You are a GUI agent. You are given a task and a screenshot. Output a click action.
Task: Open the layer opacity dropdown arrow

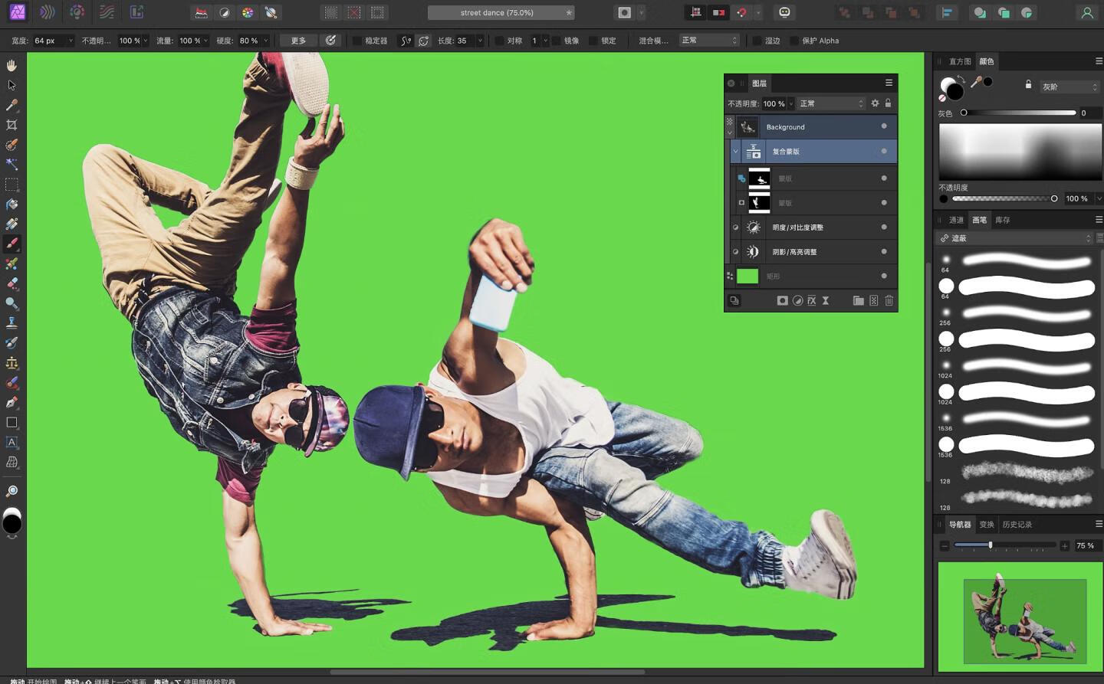790,103
